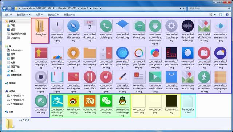Select icon_background.png file

pos(139,101)
